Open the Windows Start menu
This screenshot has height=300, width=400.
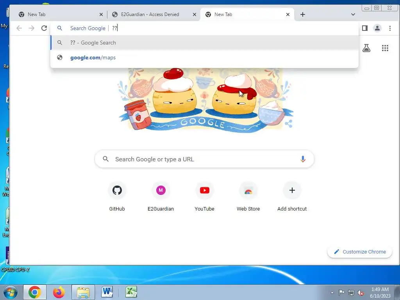10,292
